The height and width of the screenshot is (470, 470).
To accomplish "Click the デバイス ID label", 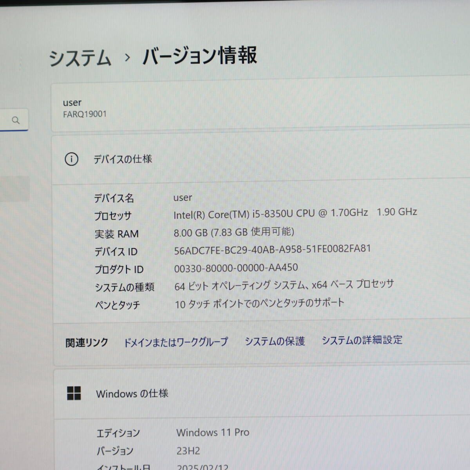I will pyautogui.click(x=116, y=251).
